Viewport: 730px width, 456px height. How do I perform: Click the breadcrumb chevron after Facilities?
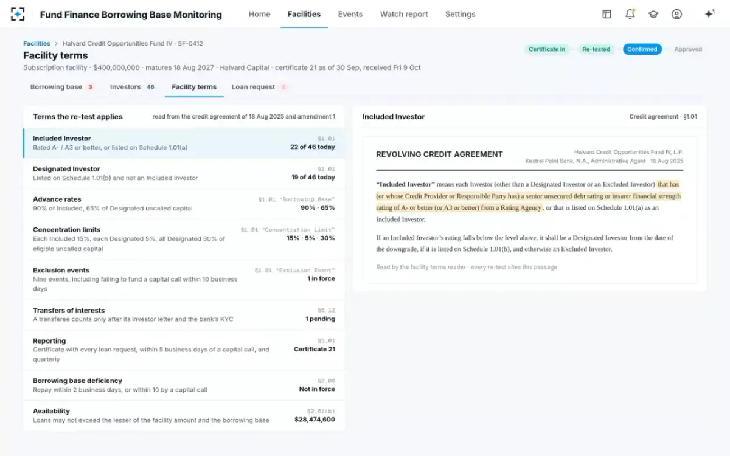tap(56, 44)
